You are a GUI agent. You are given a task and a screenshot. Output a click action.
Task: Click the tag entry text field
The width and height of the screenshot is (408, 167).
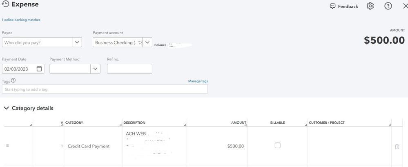(105, 89)
